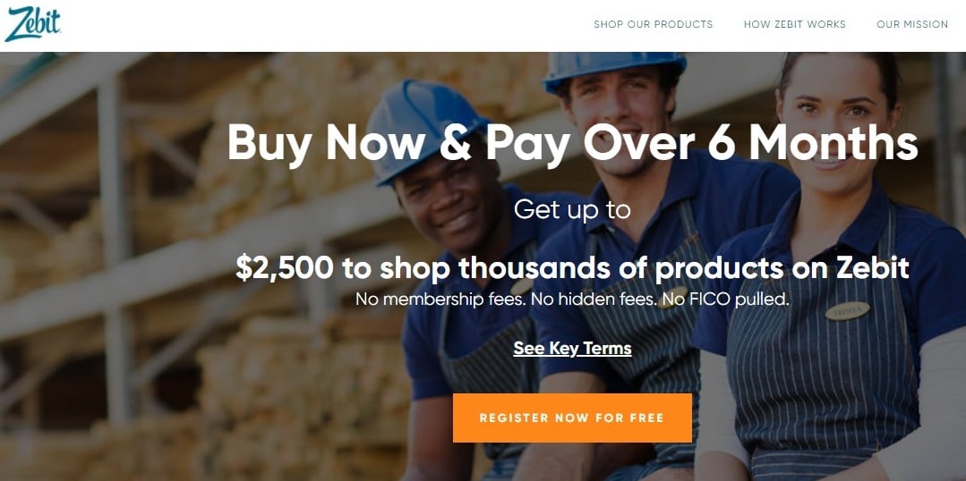Click the woman's gold name tag
Screen dimensions: 966x481
click(x=848, y=310)
